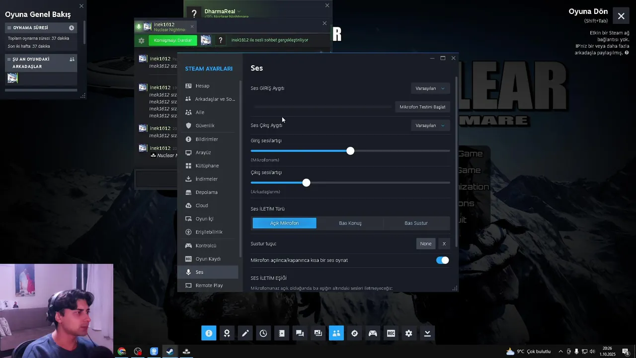Viewport: 636px width, 358px height.
Task: Open Hesap settings section
Action: pos(208,86)
